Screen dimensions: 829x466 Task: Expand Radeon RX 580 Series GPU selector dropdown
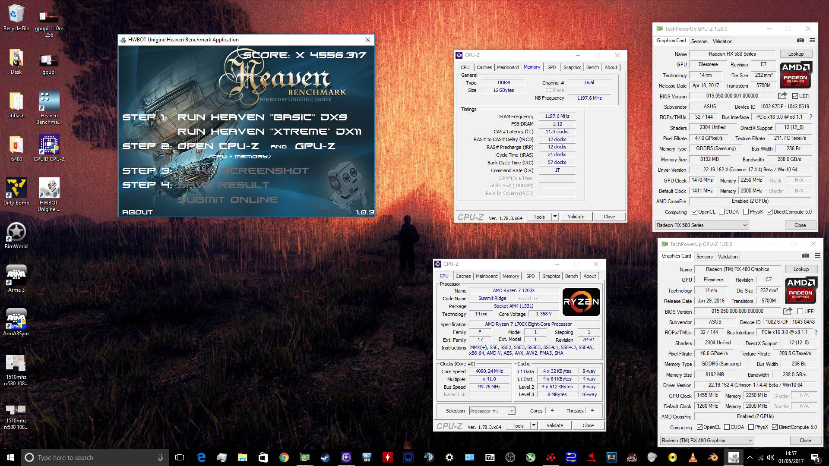click(702, 225)
